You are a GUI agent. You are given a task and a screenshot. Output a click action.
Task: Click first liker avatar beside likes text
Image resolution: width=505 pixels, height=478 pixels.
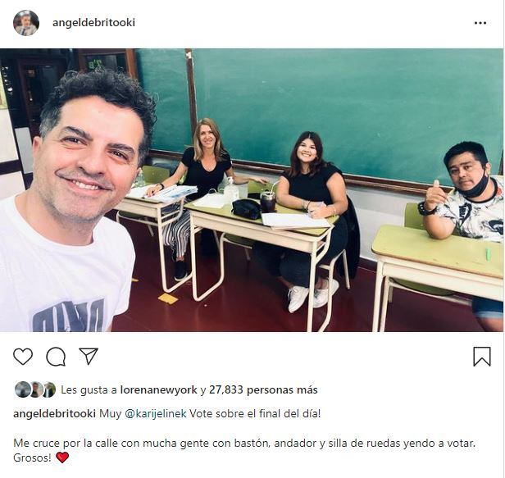[23, 389]
